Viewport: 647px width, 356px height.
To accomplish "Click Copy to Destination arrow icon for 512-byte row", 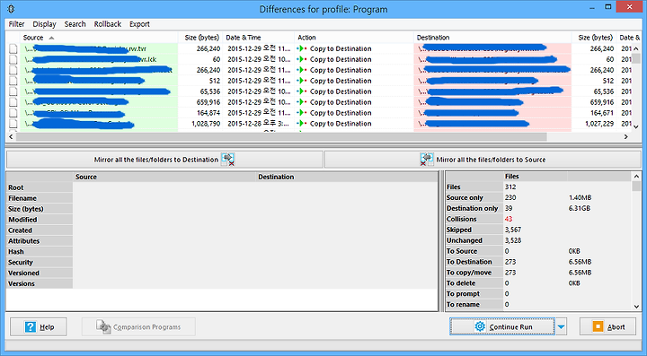I will pos(302,81).
